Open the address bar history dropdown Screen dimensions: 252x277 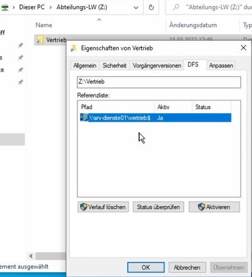pos(136,8)
